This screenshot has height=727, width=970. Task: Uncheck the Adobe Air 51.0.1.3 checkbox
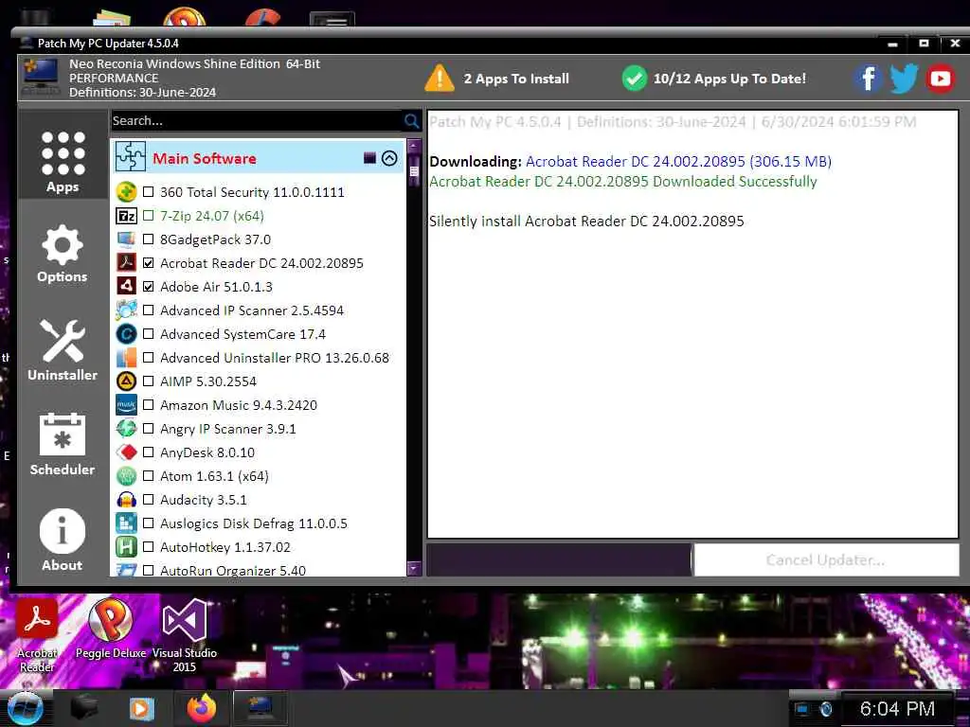149,286
